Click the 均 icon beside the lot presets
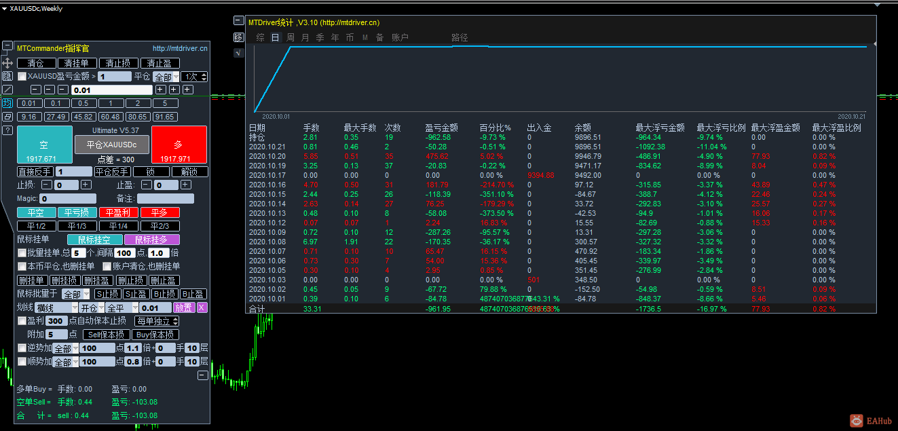The height and width of the screenshot is (431, 898). coord(7,103)
